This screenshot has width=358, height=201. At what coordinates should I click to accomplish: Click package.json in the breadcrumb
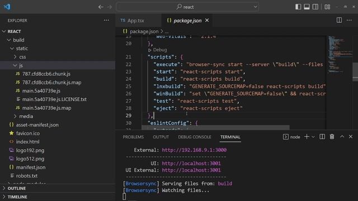tap(144, 31)
